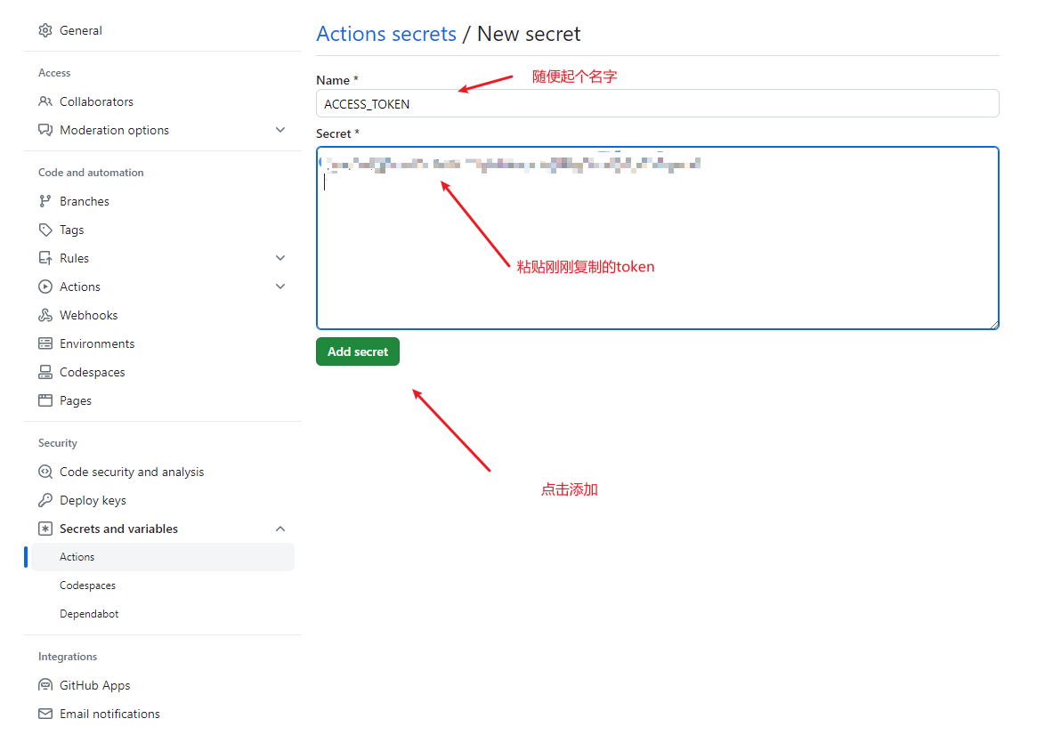
Task: Click the Secrets and variables asterisk icon
Action: pos(45,529)
